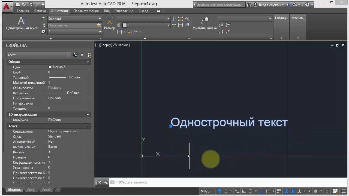Click the New drawing icon in quick access toolbar
349x196 pixels.
pyautogui.click(x=18, y=4)
